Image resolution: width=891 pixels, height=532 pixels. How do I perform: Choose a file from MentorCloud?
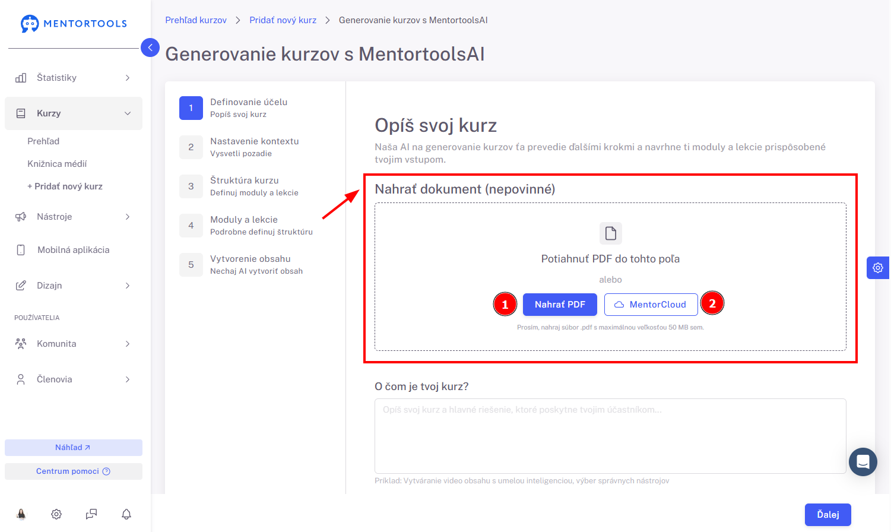click(651, 305)
